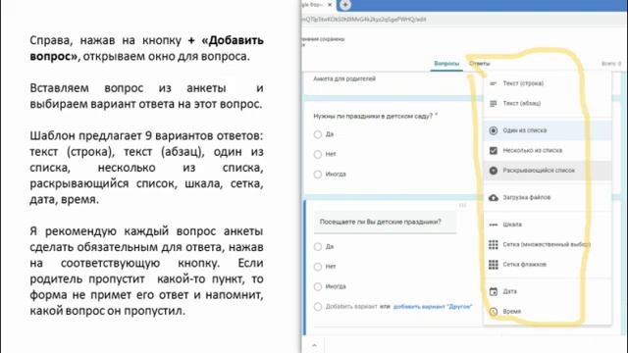Grab the drag handle above the second question
The height and width of the screenshot is (353, 628).
click(x=462, y=205)
